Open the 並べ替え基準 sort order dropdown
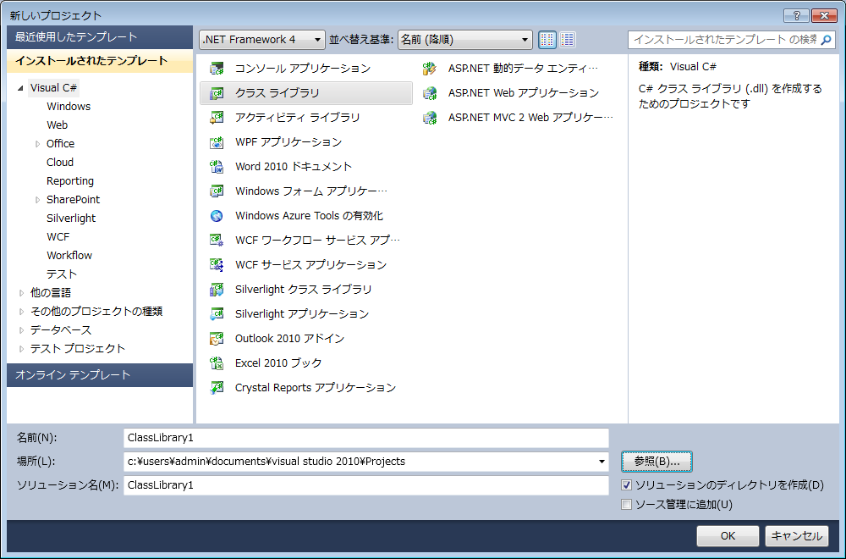 click(465, 40)
